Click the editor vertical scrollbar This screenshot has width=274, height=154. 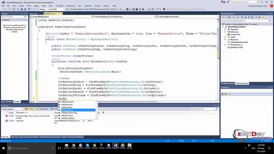click(218, 59)
